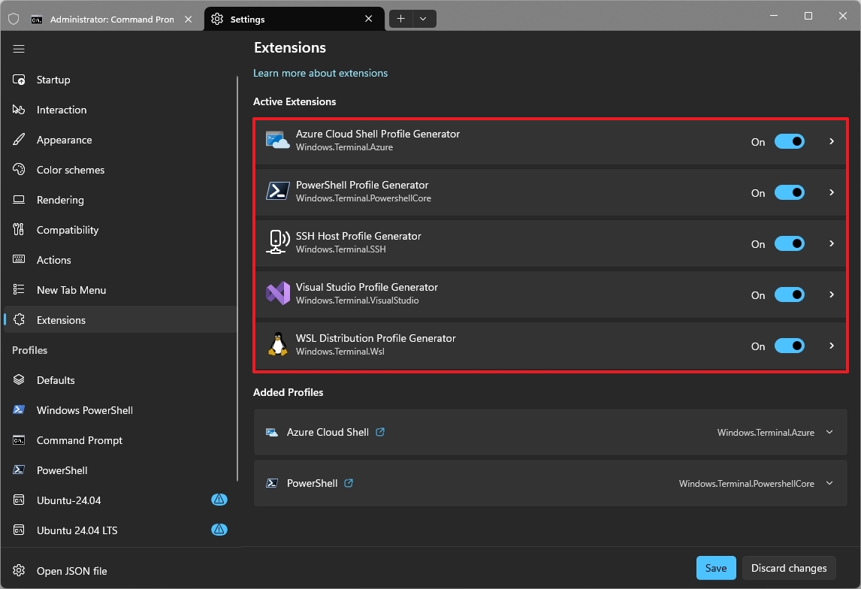The image size is (861, 589).
Task: Disable the Azure Cloud Shell Profile Generator toggle
Action: (x=789, y=141)
